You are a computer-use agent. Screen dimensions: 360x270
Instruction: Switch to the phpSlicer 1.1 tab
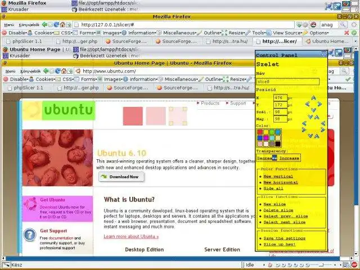coord(27,41)
